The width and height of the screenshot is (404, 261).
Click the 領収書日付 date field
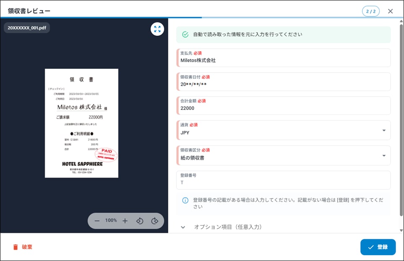(283, 84)
